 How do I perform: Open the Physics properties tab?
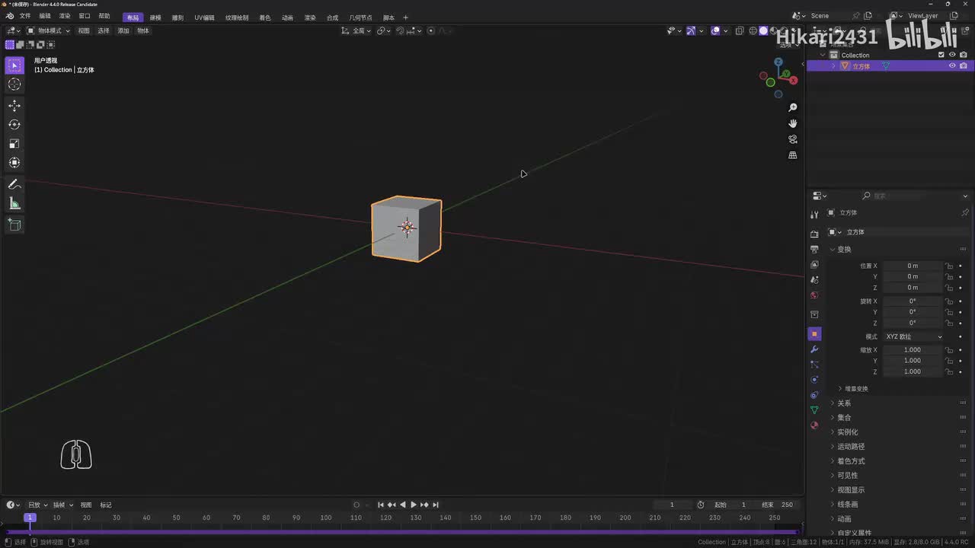click(x=814, y=379)
